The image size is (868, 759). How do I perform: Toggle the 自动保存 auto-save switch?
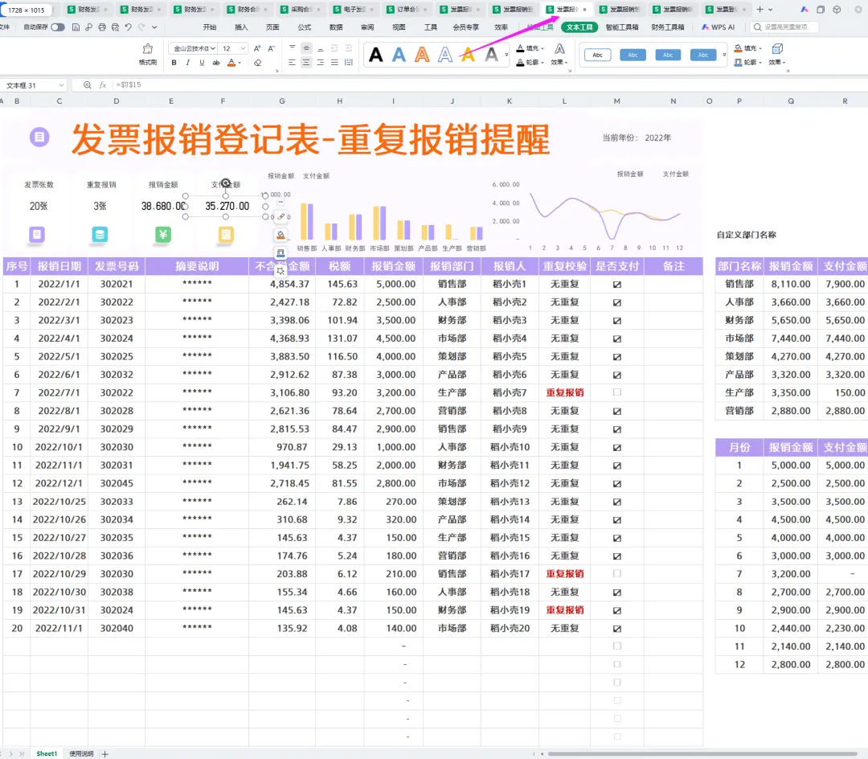tap(58, 27)
